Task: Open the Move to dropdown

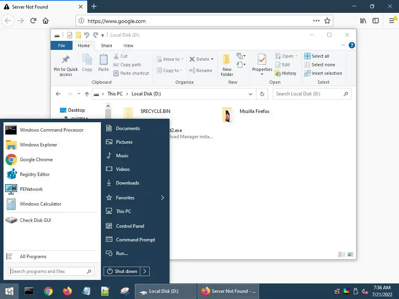Action: [x=170, y=59]
